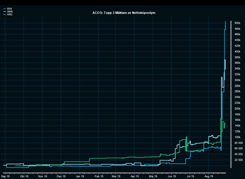Select the Maj 19 axis label
Image resolution: width=245 pixels, height=179 pixels.
click(153, 176)
